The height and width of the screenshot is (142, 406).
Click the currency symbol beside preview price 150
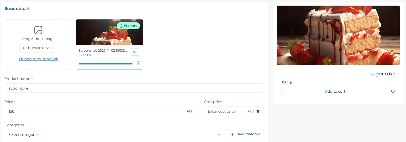pos(290,83)
